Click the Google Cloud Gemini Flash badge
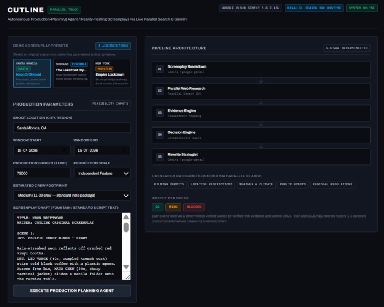384x307 pixels. click(250, 8)
